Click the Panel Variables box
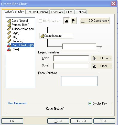The width and height of the screenshot is (118, 125). [79, 81]
